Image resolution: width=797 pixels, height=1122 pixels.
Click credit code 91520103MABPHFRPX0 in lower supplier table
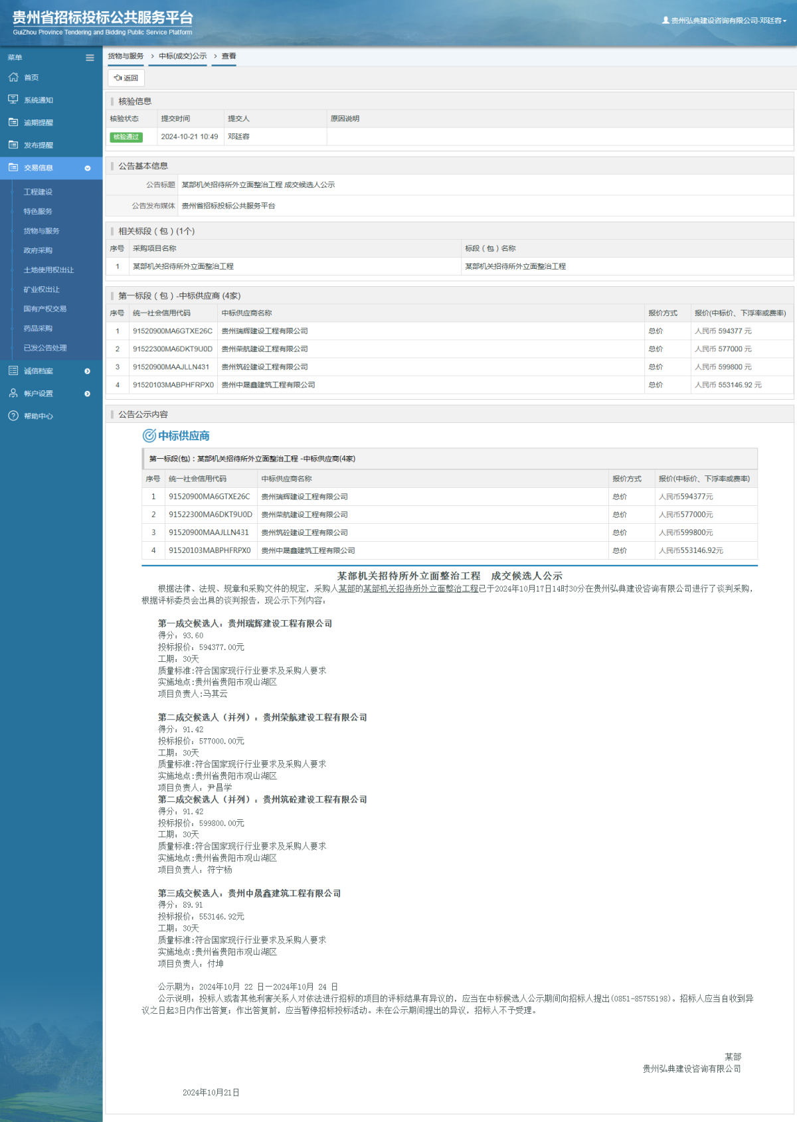pyautogui.click(x=210, y=550)
